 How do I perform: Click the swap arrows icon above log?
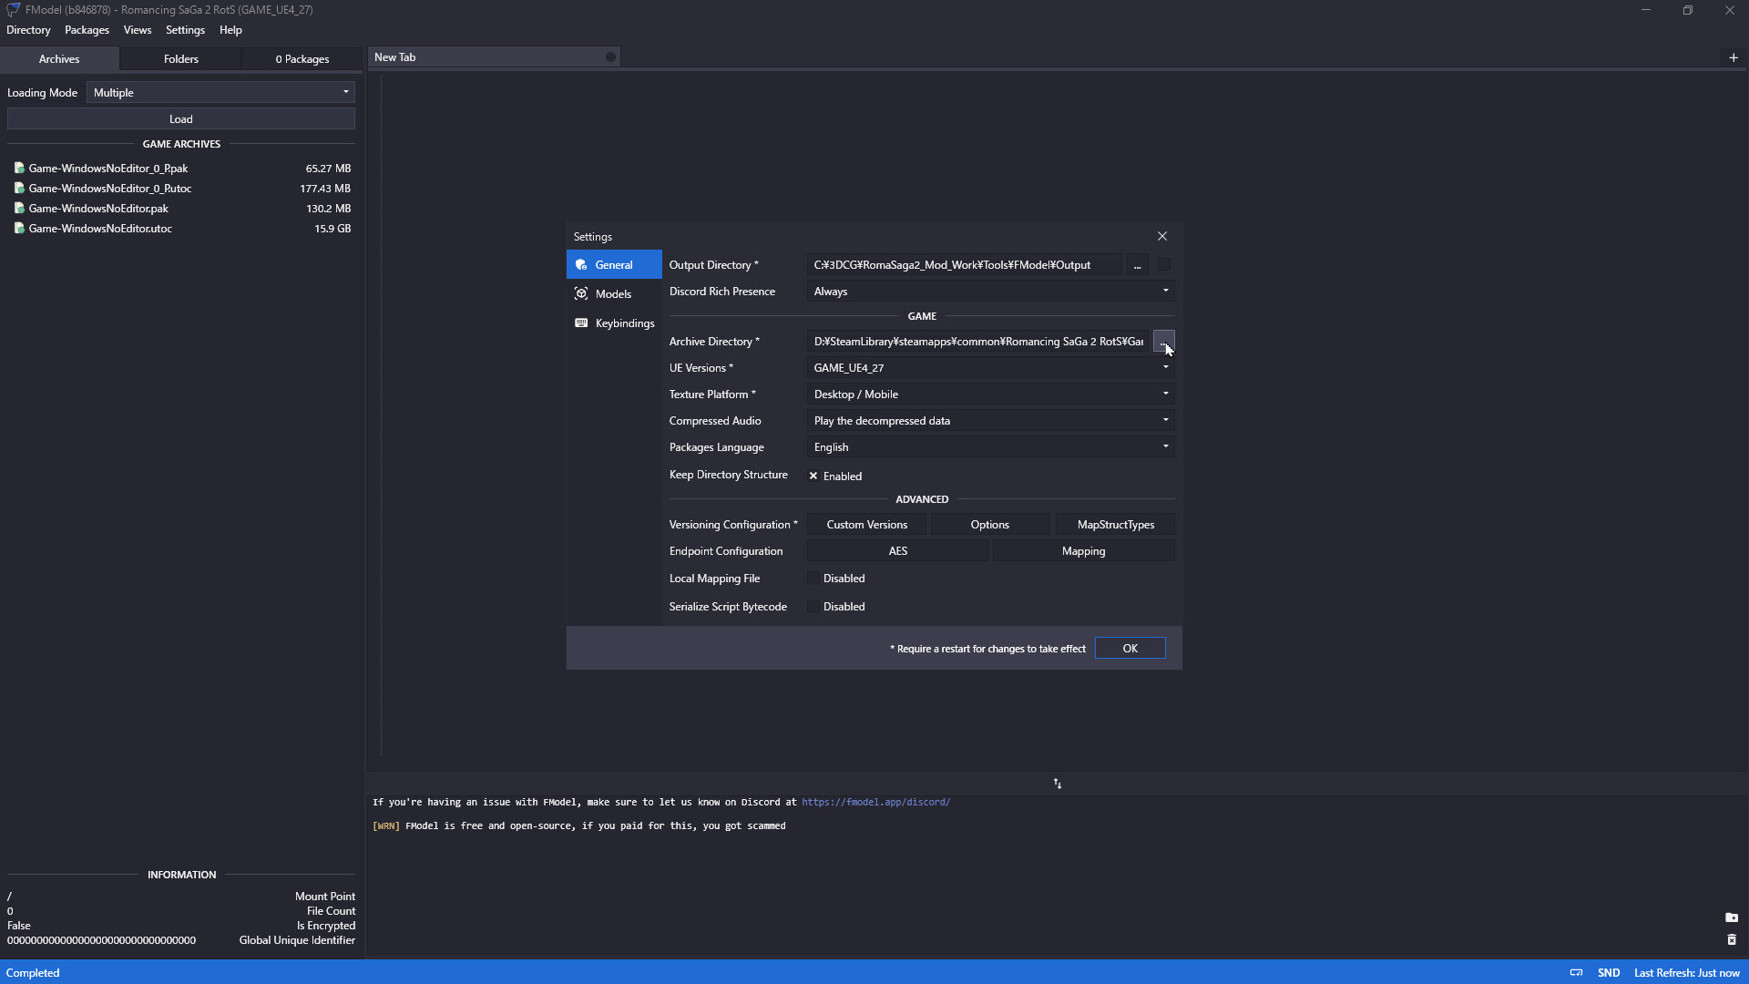click(1057, 784)
